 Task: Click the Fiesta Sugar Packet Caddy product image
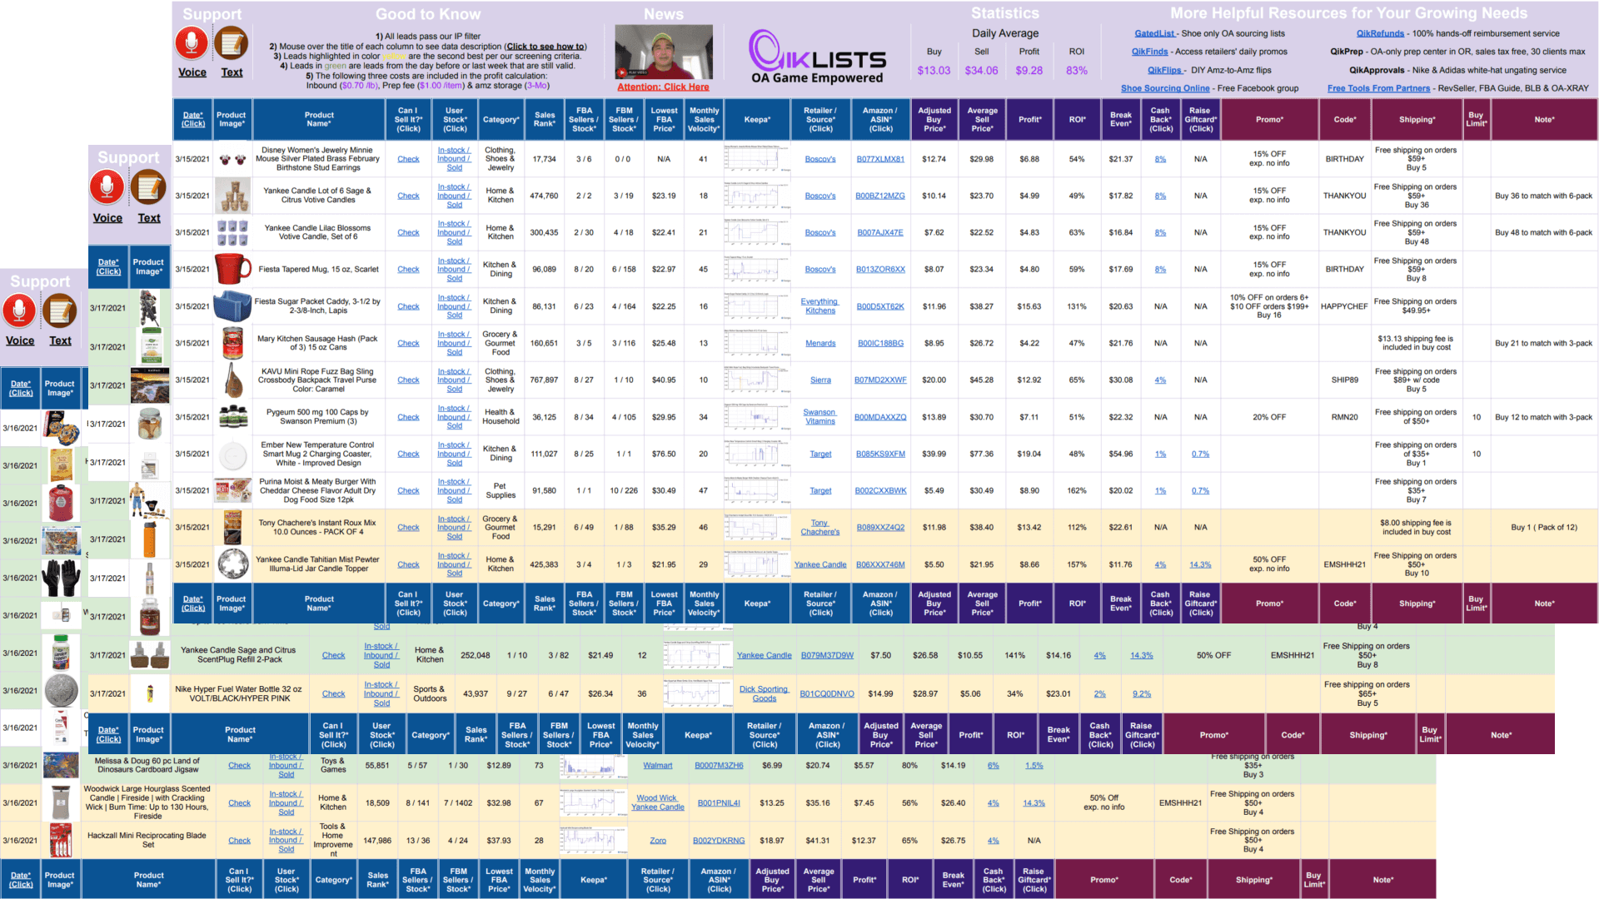[x=233, y=306]
